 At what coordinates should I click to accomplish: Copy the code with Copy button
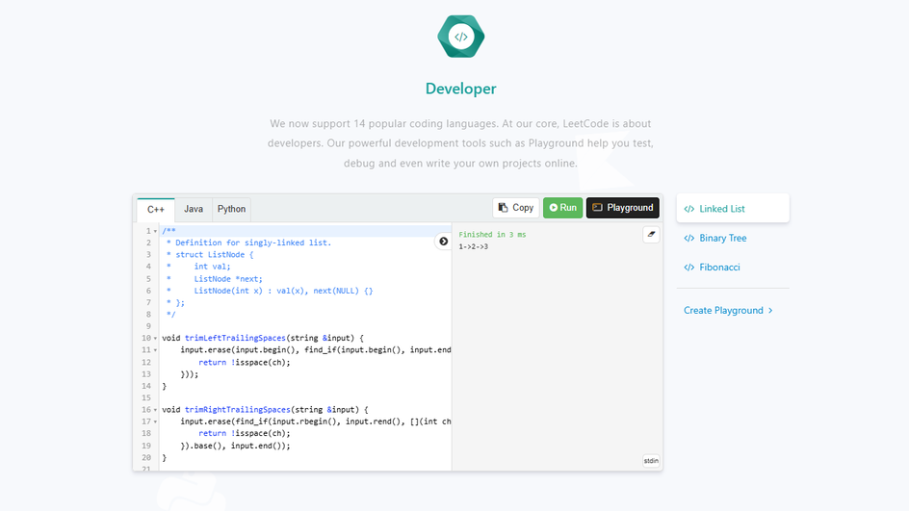point(516,208)
